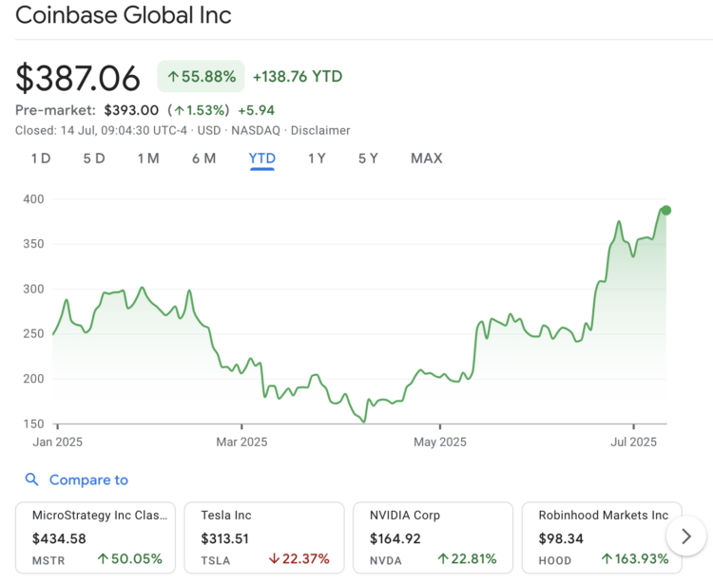Screen dimensions: 713x583
Task: Click the 400 y-axis label
Action: click(33, 198)
